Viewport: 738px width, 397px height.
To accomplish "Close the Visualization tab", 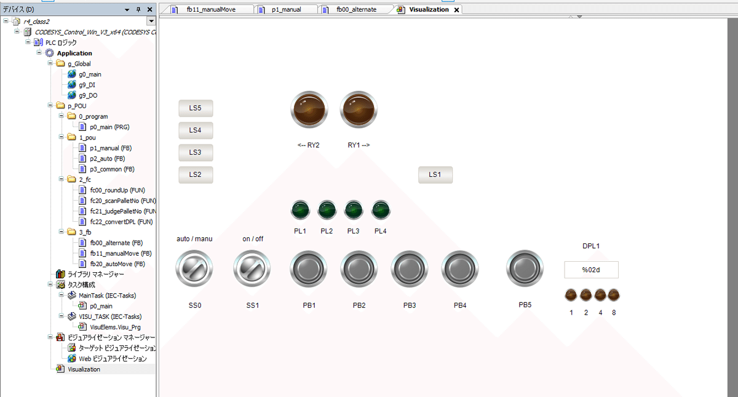I will tap(456, 10).
